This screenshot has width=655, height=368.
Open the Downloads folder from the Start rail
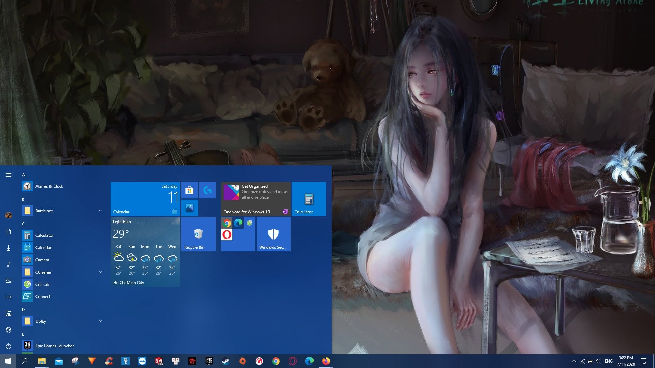coord(9,248)
